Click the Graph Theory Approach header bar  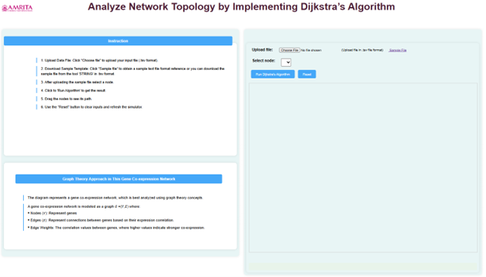119,179
